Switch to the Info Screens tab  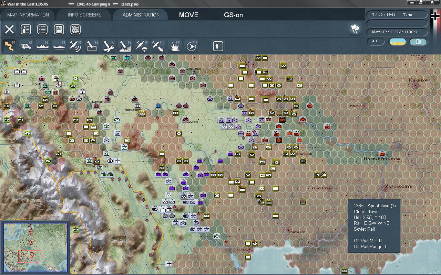tap(84, 15)
